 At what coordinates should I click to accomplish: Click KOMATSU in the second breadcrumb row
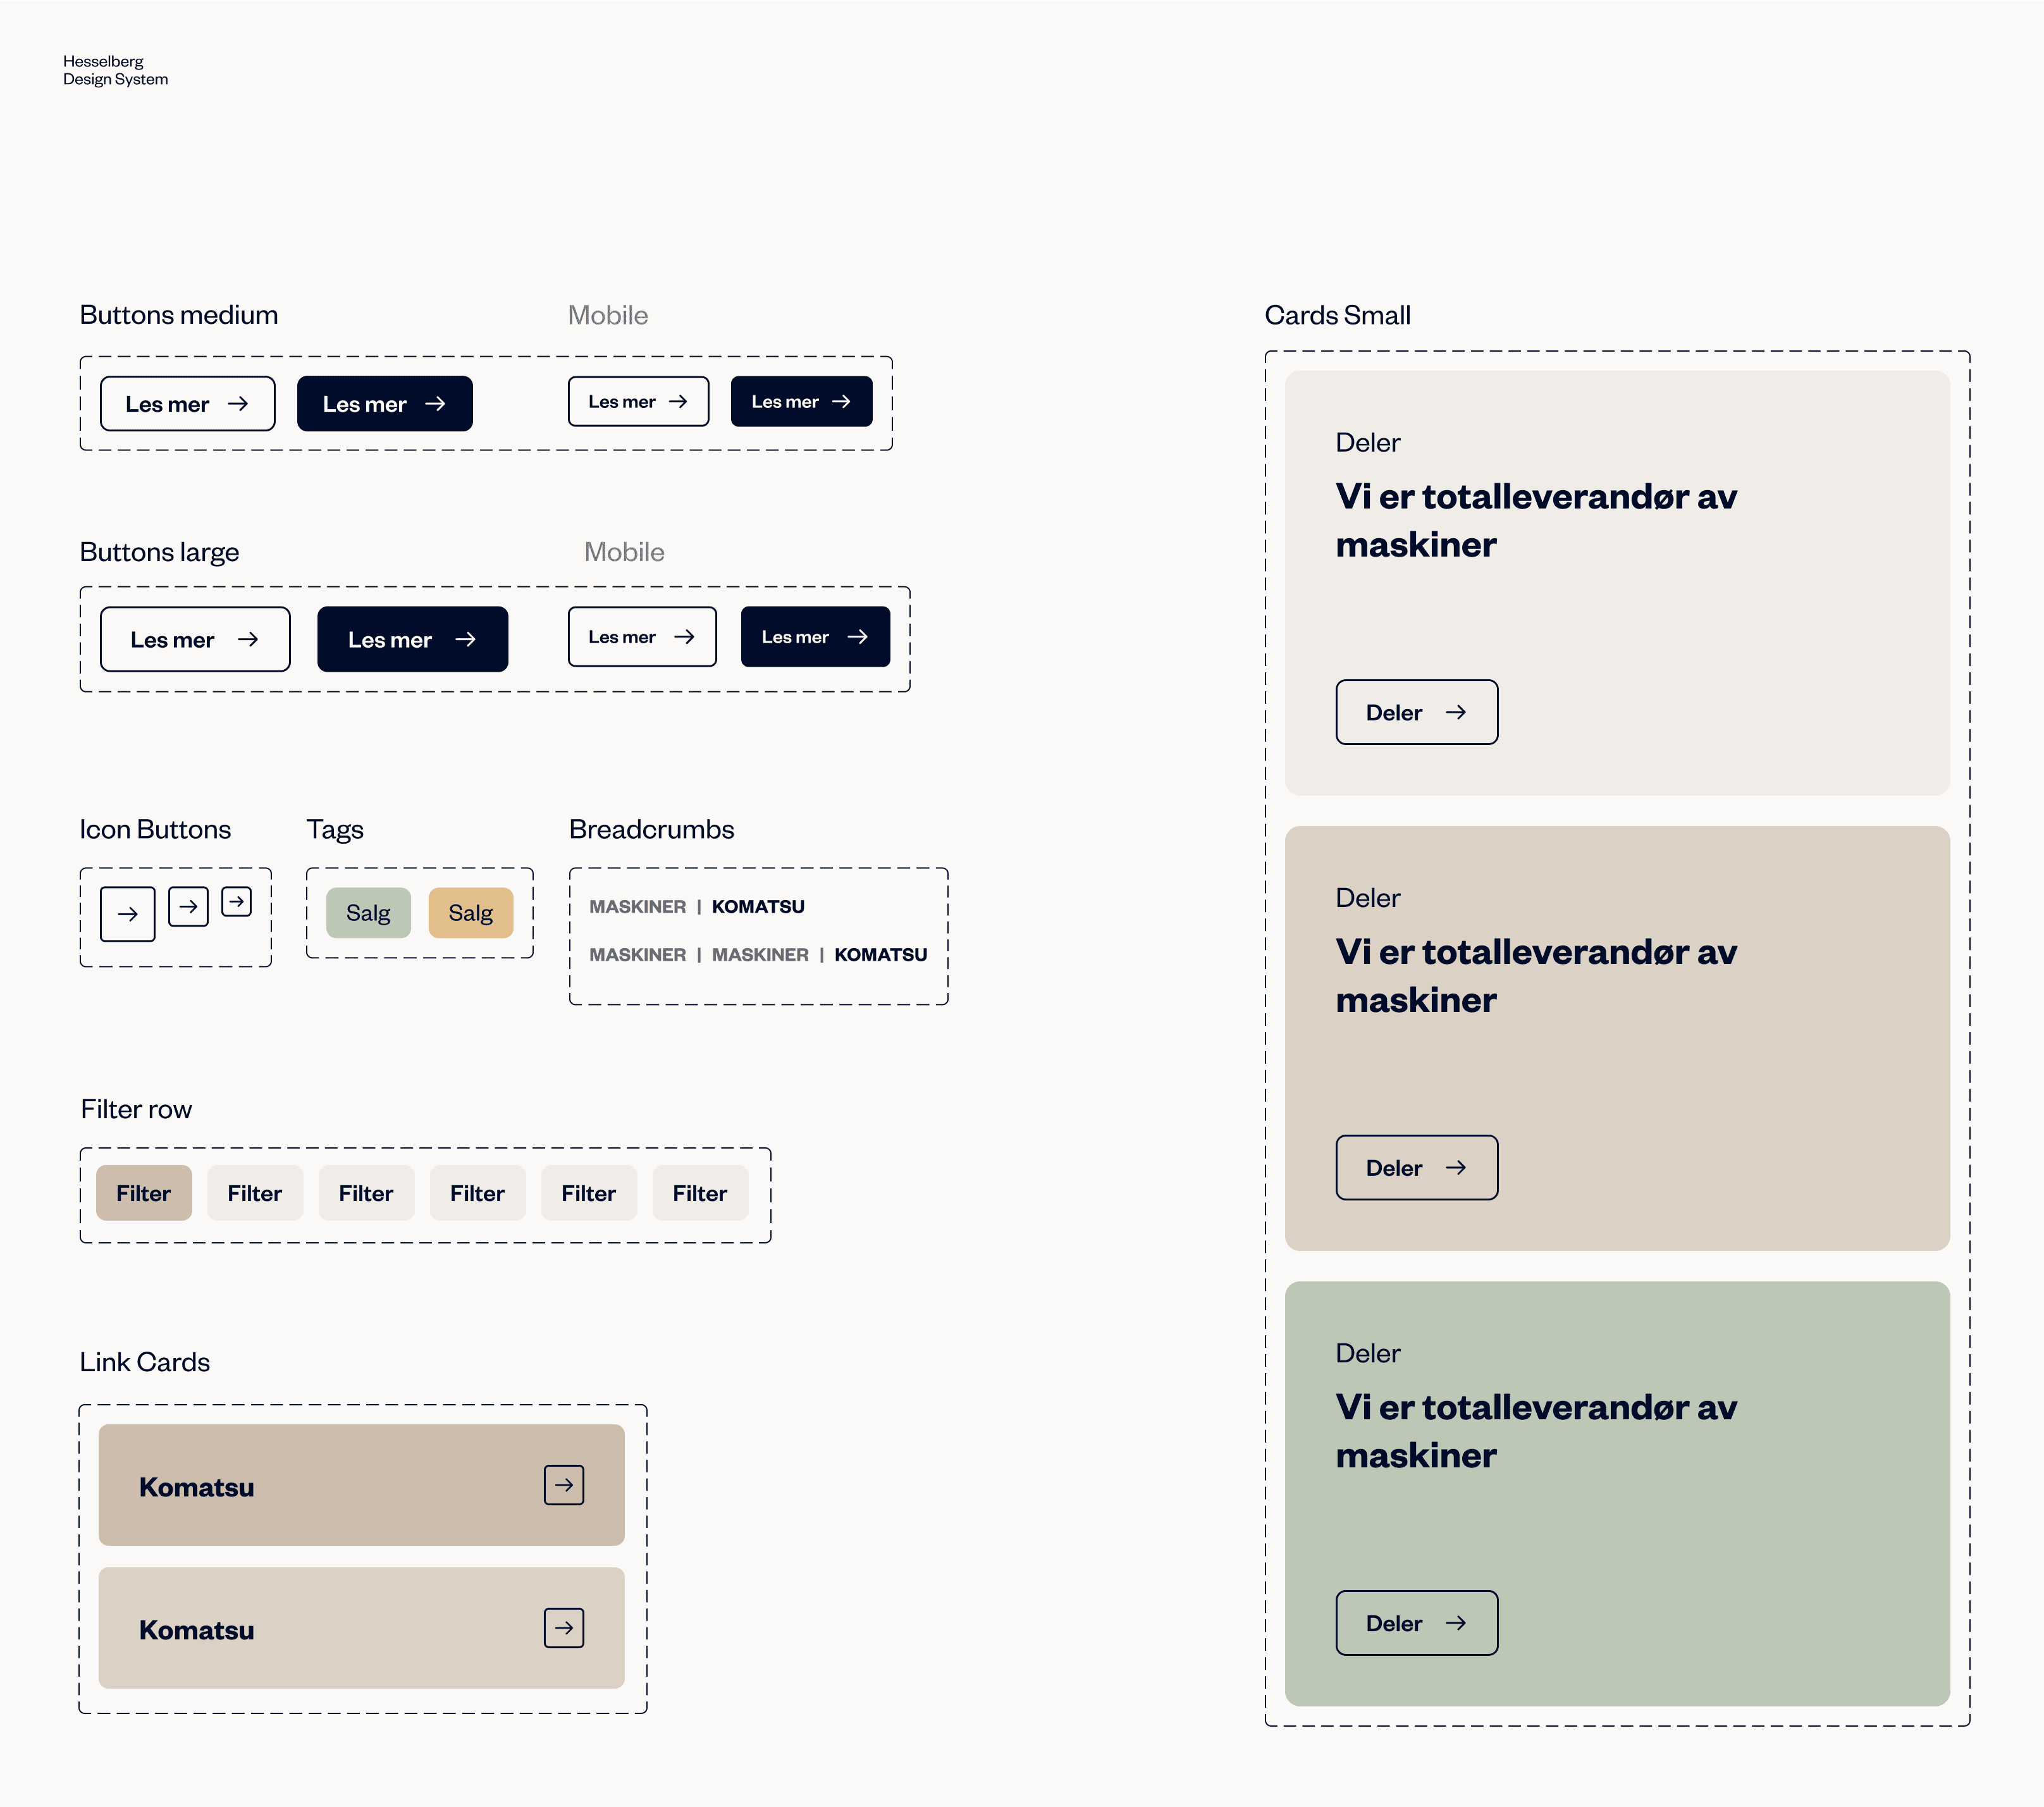(880, 954)
